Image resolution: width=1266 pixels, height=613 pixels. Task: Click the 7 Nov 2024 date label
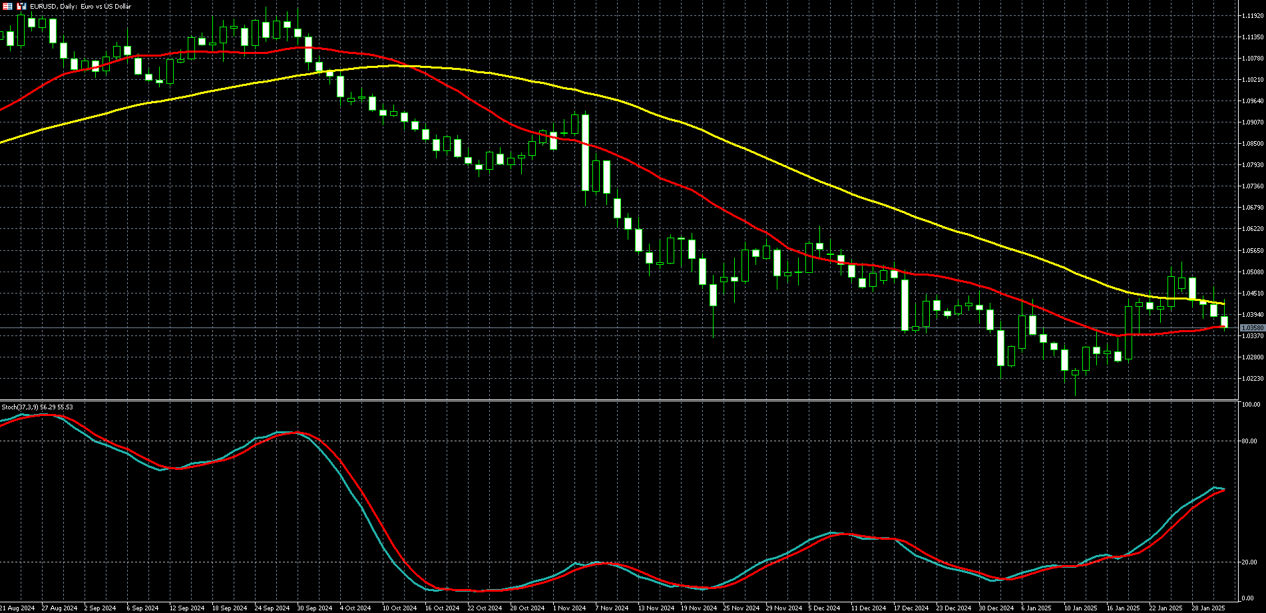click(611, 608)
